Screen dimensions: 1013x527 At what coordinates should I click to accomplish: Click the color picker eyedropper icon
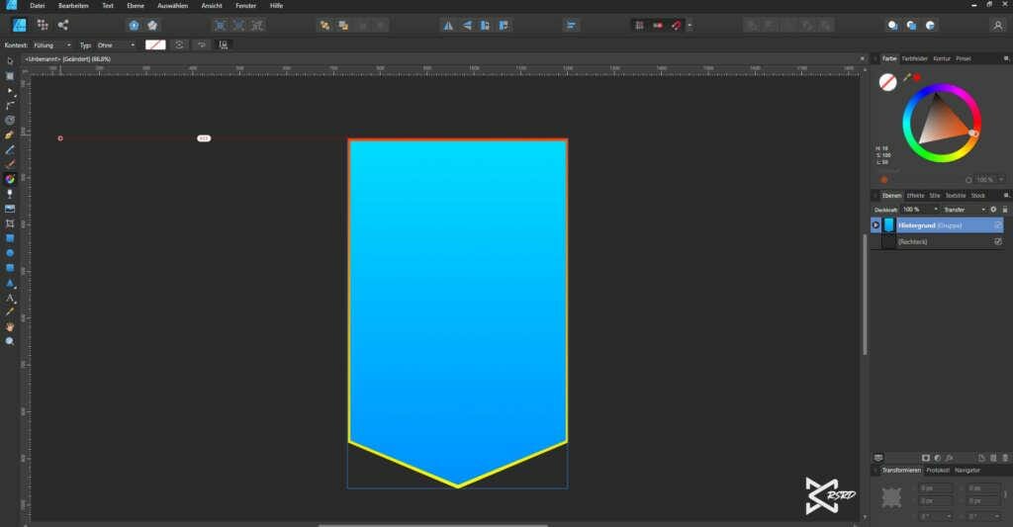(906, 77)
